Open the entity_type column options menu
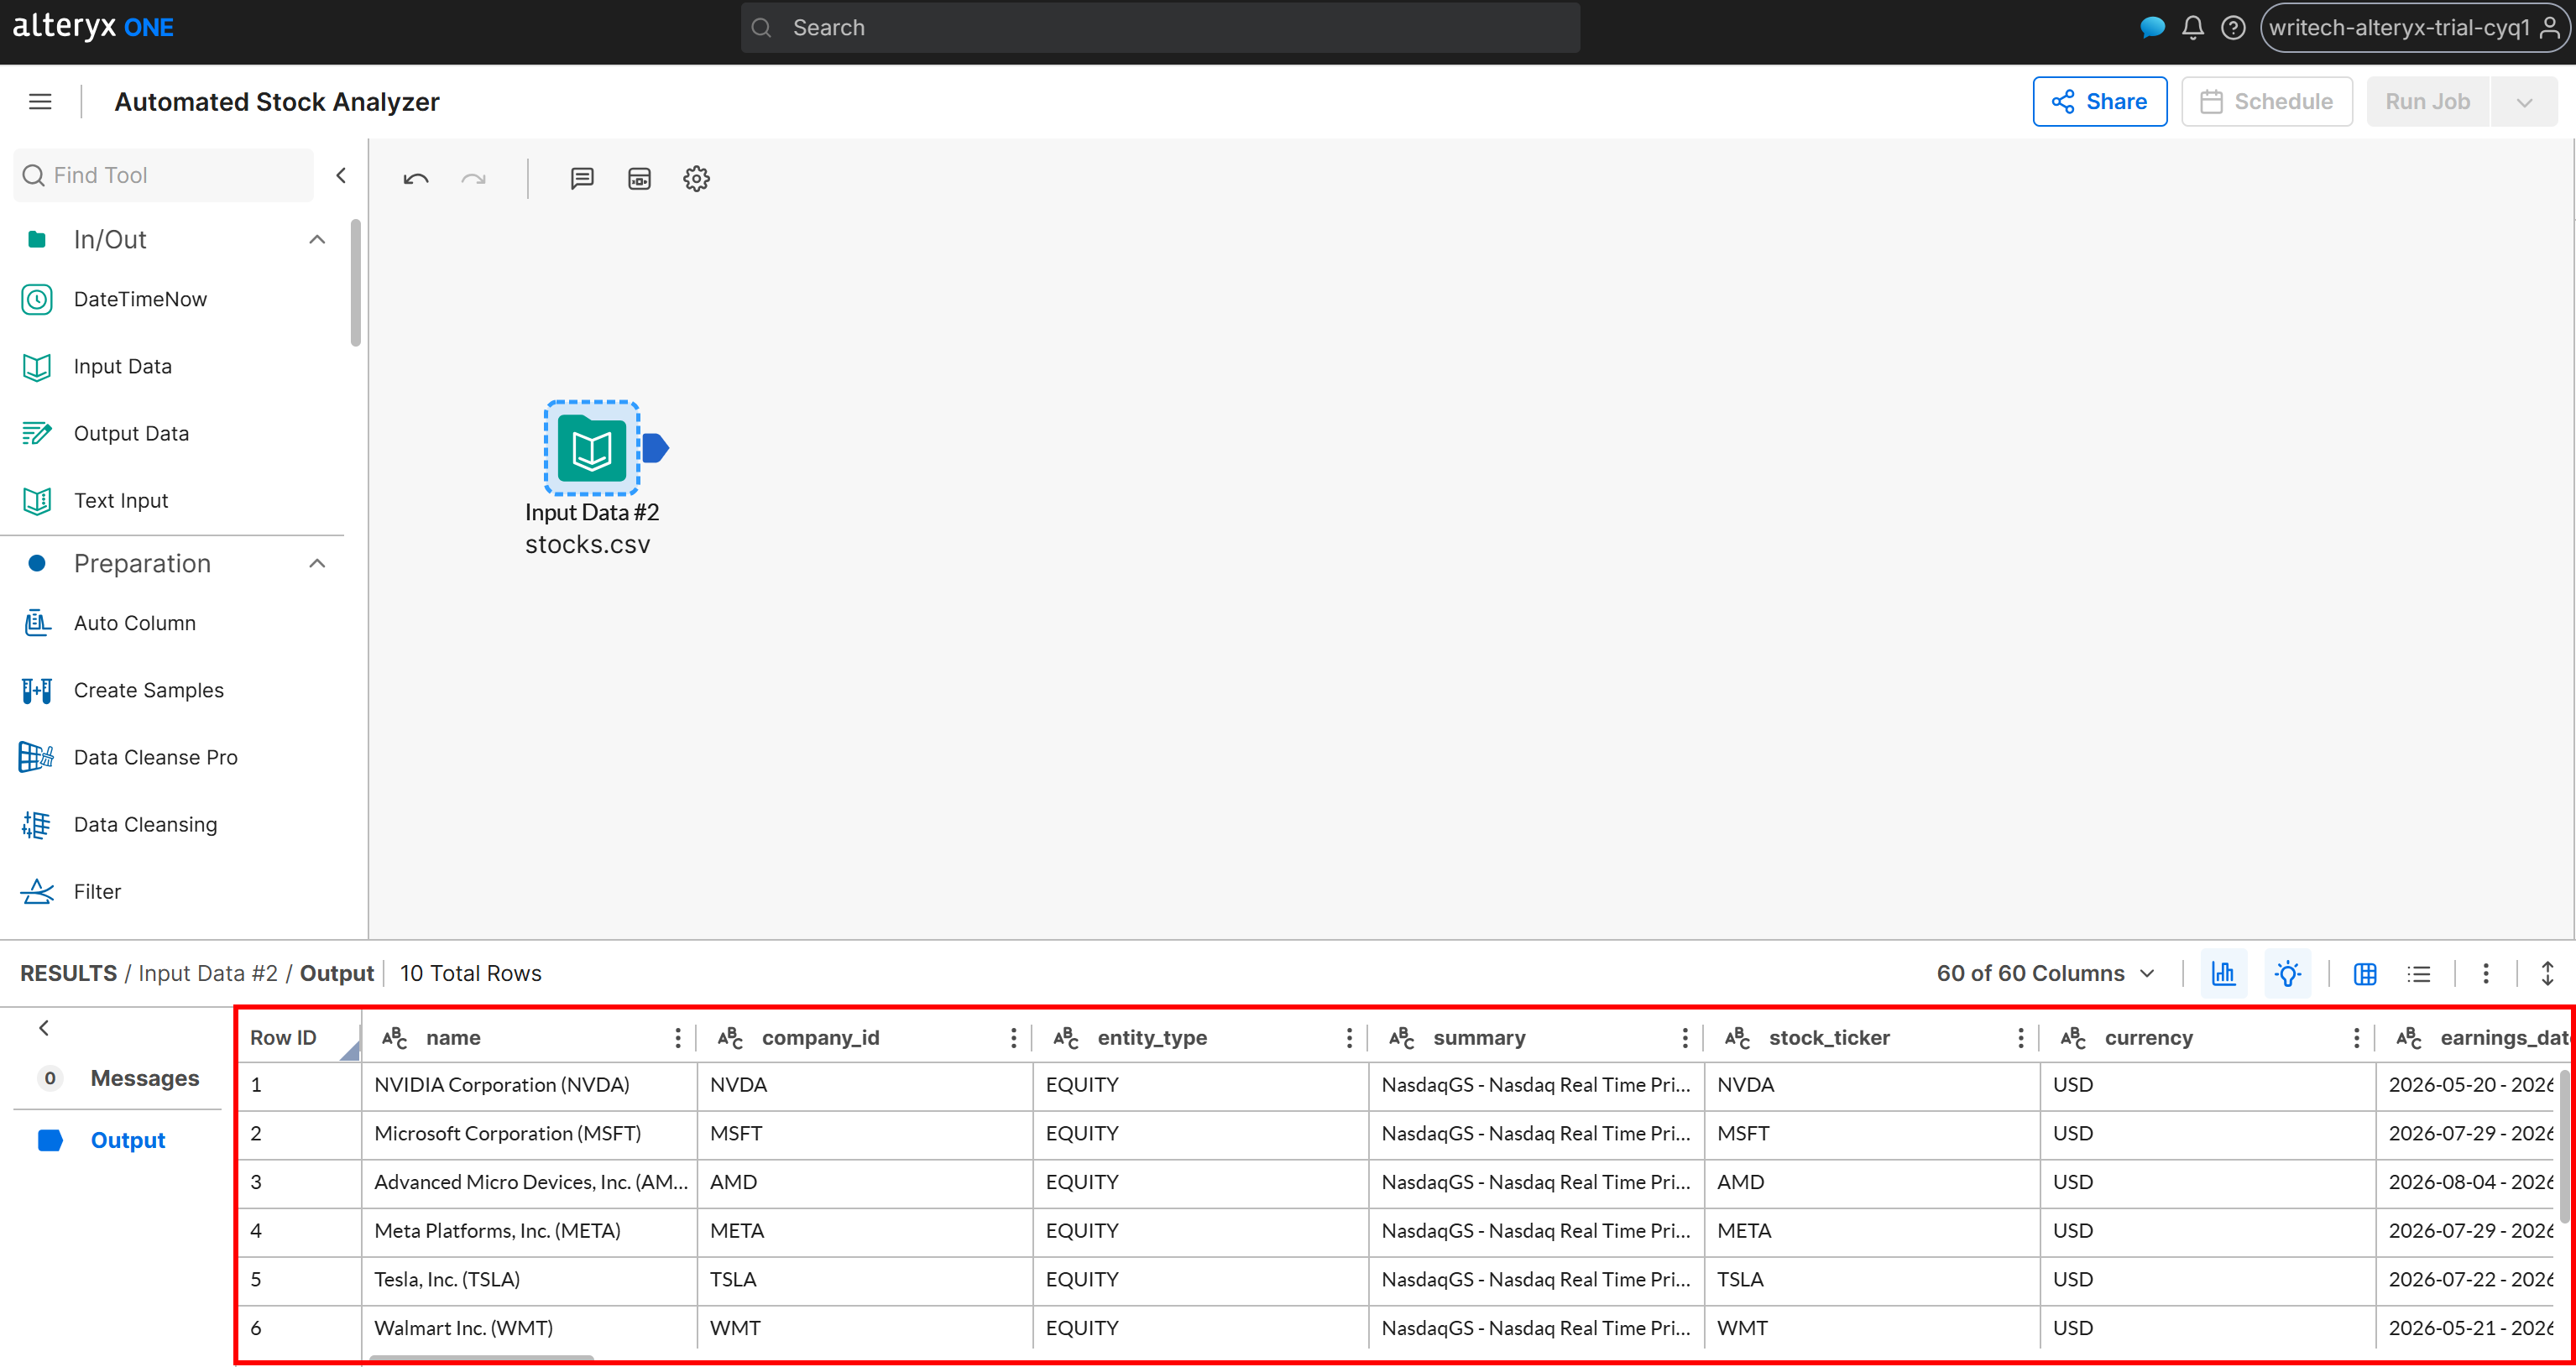This screenshot has width=2576, height=1367. coord(1350,1038)
